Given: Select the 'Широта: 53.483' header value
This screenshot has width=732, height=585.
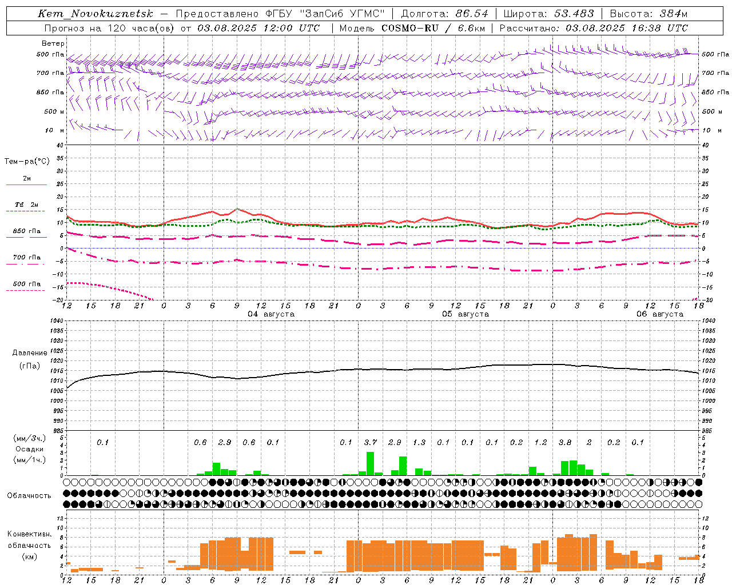Looking at the screenshot, I should tap(548, 14).
